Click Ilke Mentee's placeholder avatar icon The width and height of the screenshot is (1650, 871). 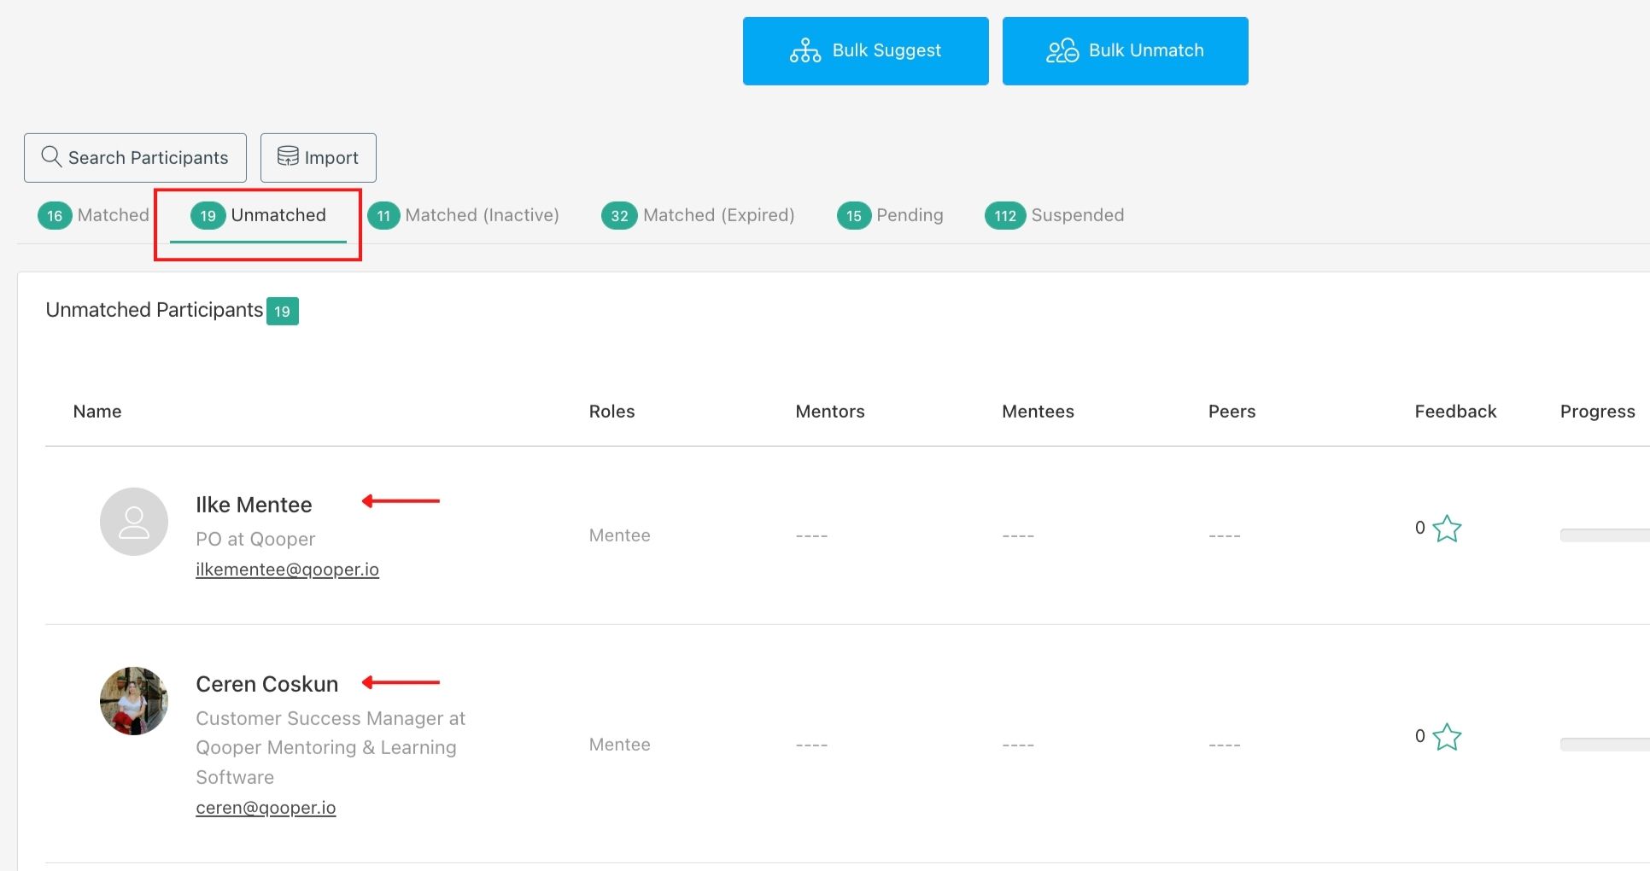[133, 521]
